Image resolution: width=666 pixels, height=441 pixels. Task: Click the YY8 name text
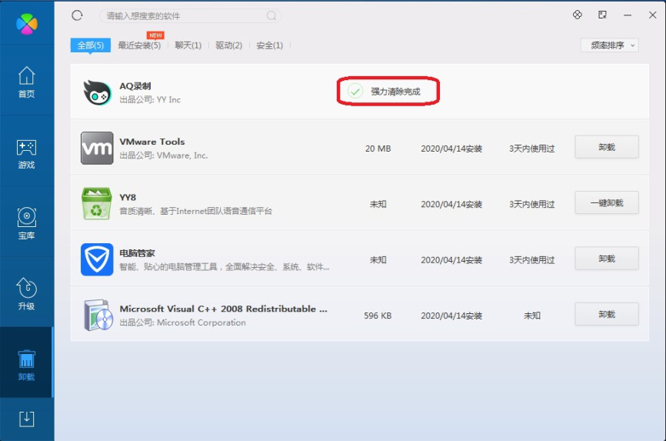(128, 197)
